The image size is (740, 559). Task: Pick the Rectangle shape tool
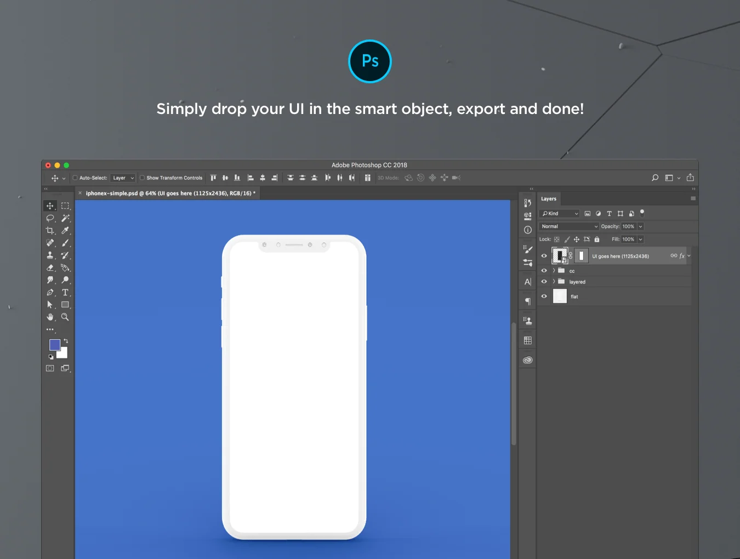[65, 305]
